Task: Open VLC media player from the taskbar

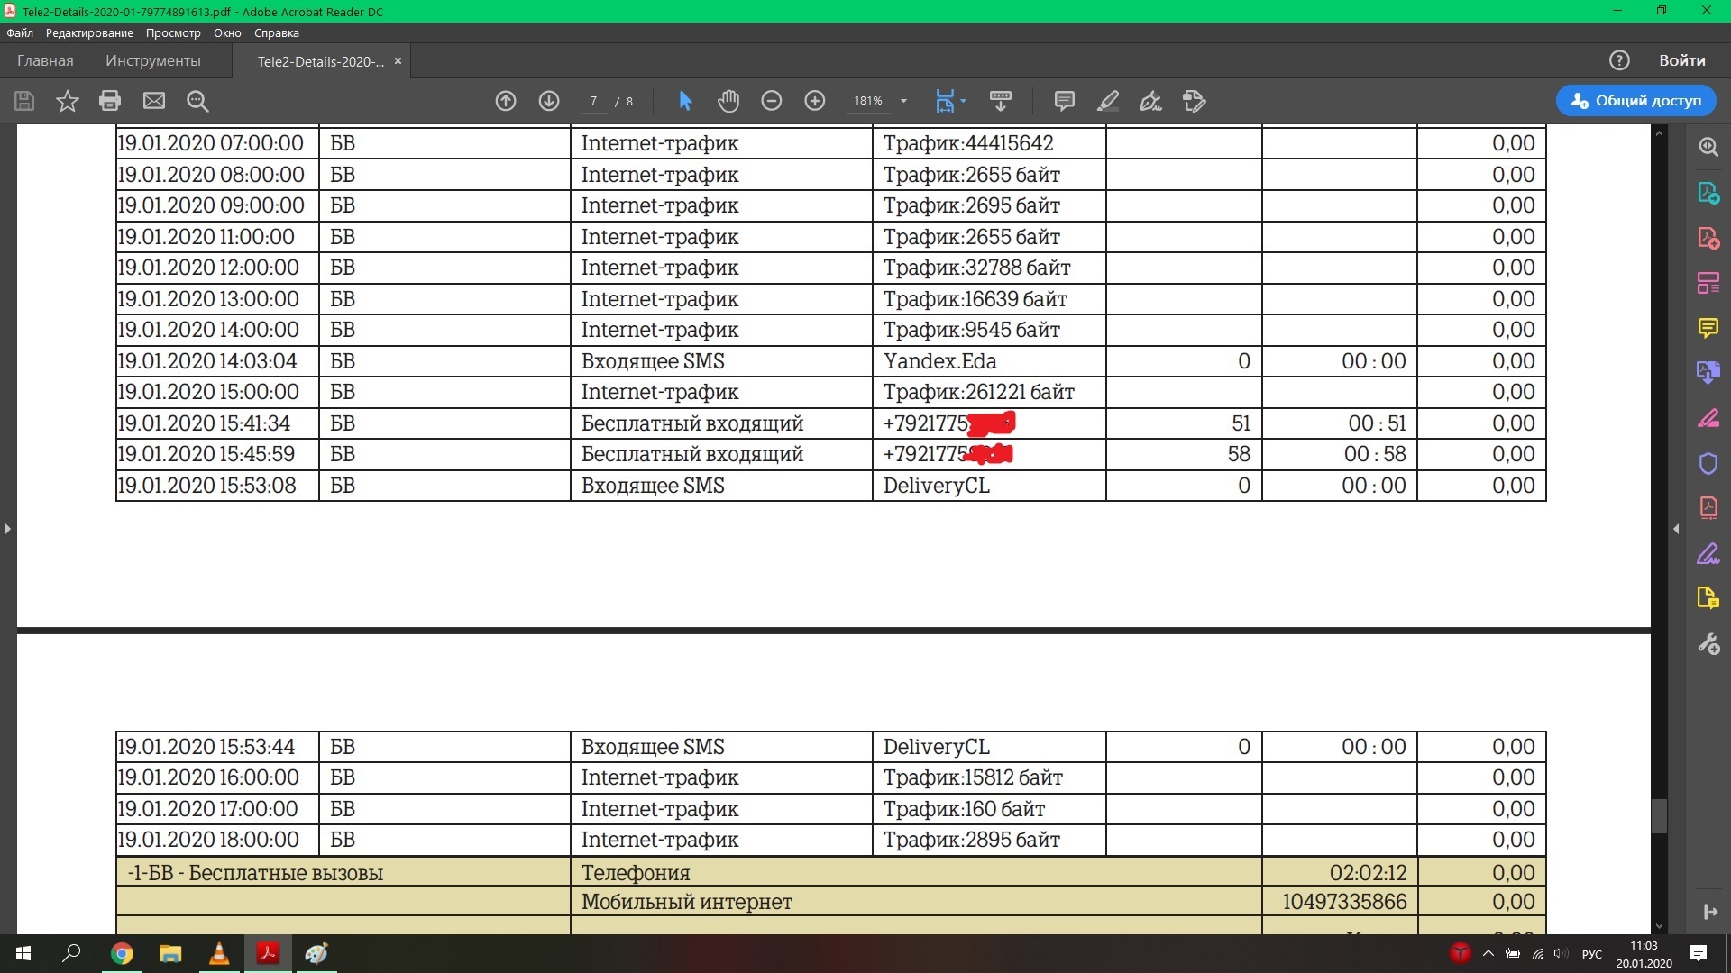Action: pyautogui.click(x=219, y=953)
